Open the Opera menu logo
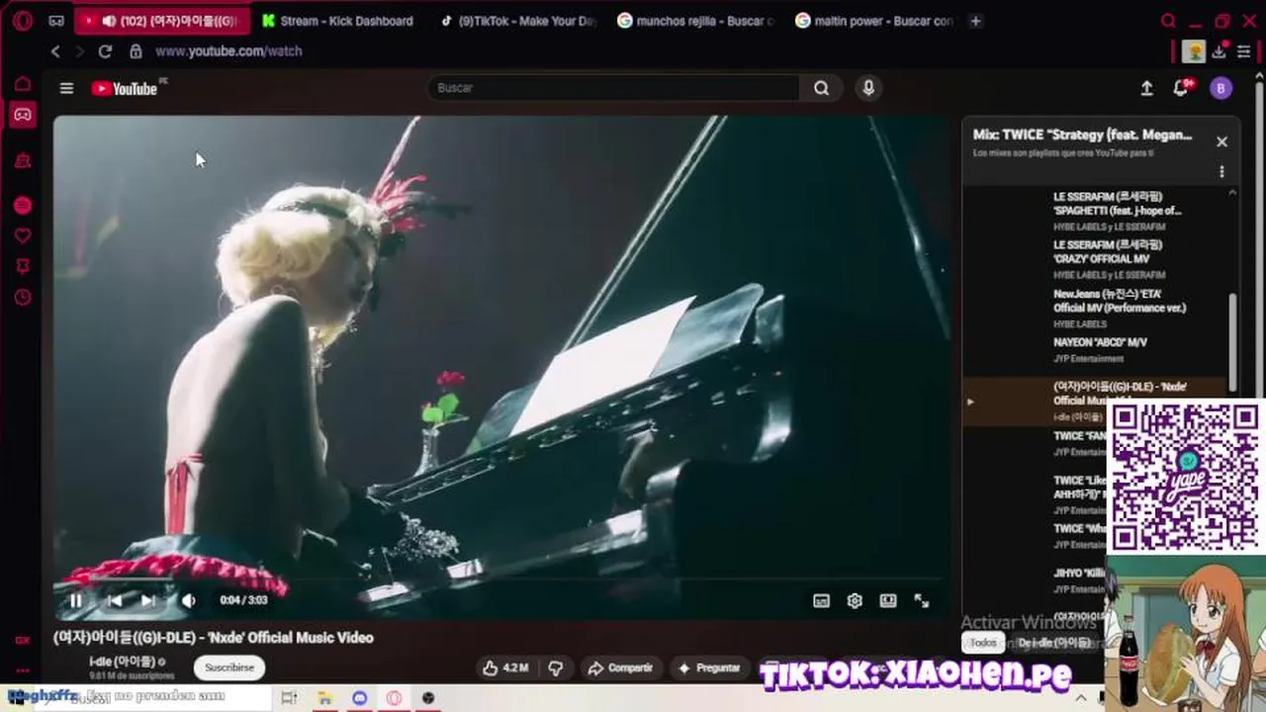The width and height of the screenshot is (1266, 712). (22, 21)
